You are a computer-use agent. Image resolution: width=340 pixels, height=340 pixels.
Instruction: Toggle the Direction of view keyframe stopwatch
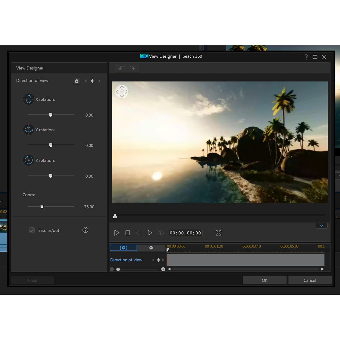77,81
